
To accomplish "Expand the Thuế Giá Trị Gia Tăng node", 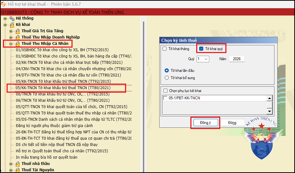I will tap(11, 31).
